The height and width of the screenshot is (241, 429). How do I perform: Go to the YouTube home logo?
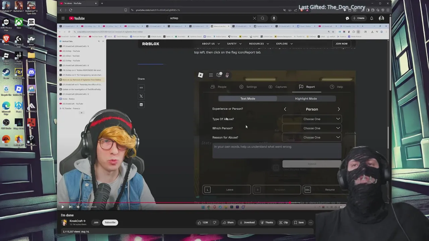click(77, 18)
